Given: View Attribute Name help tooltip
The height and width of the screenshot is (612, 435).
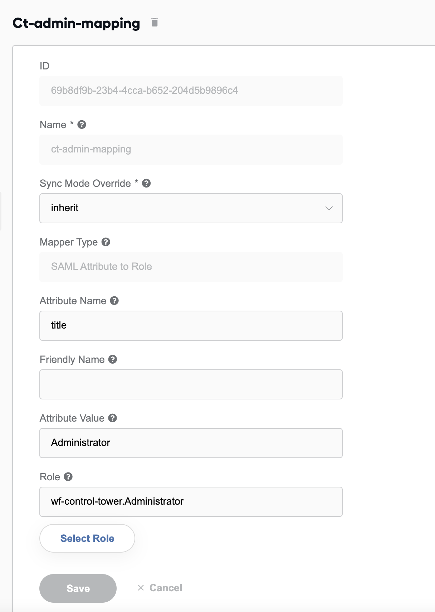Looking at the screenshot, I should pos(114,301).
